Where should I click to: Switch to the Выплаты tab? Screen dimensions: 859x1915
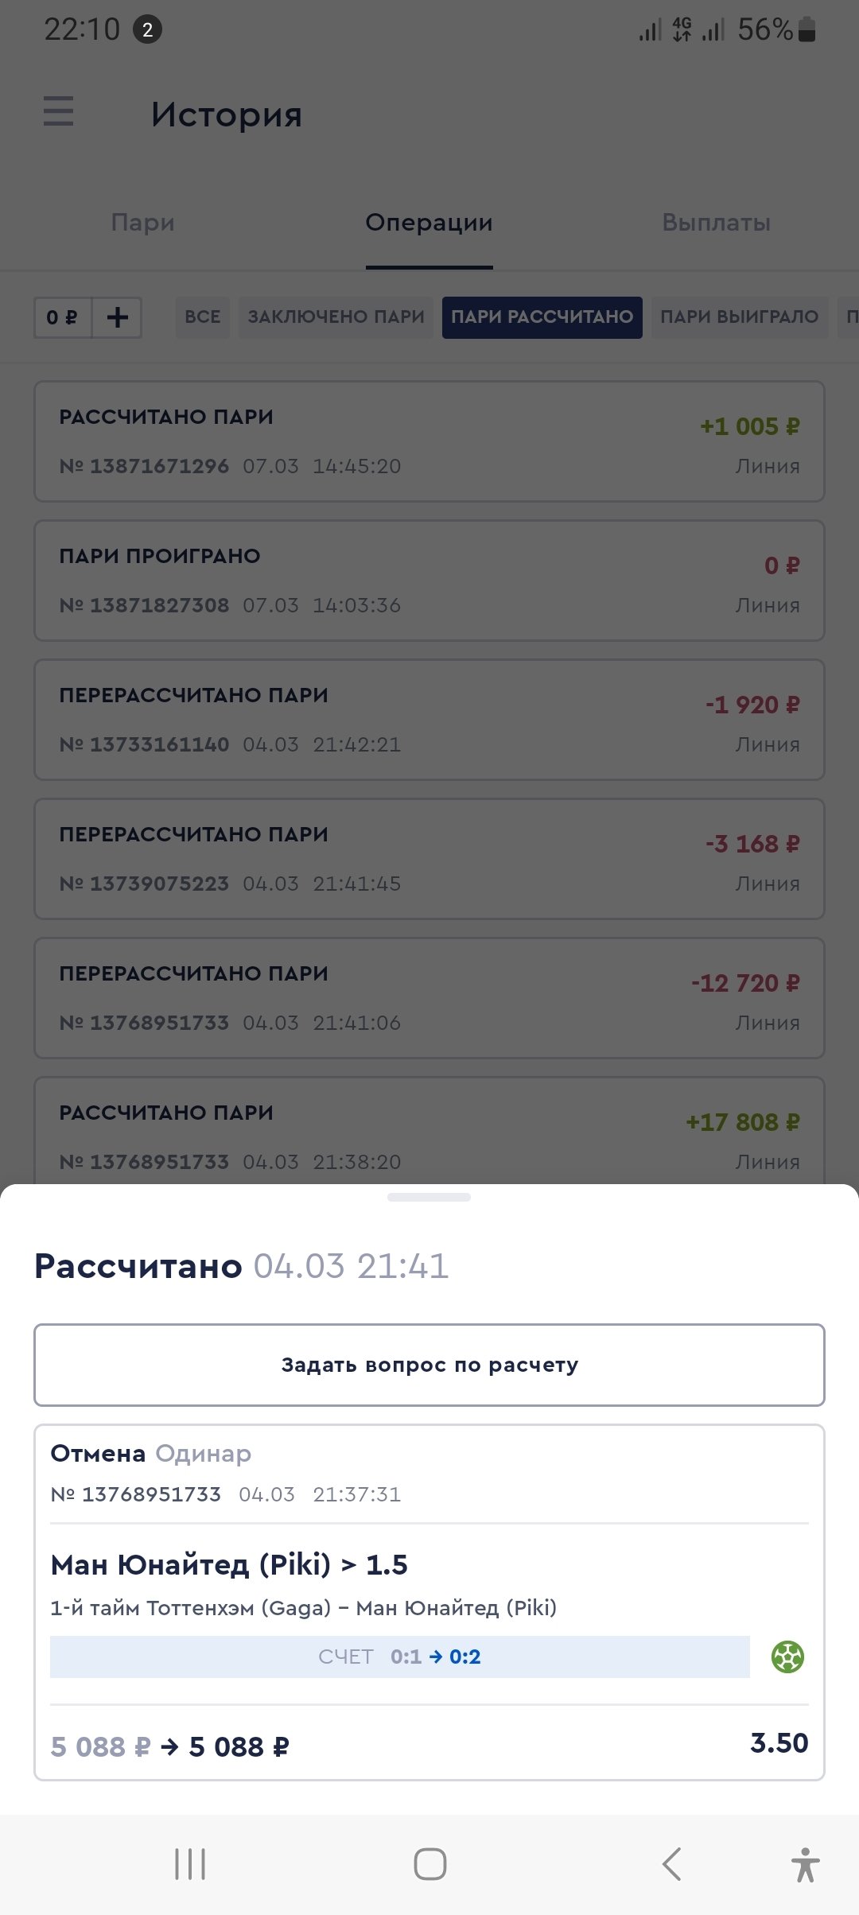click(x=716, y=223)
